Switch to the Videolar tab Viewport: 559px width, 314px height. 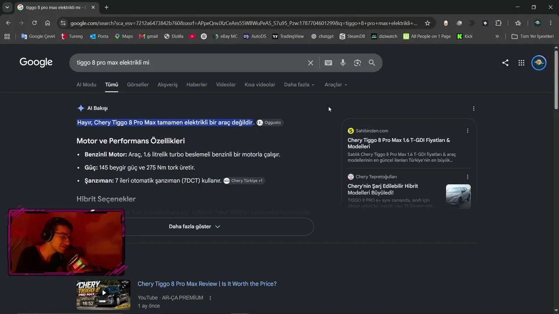point(226,85)
